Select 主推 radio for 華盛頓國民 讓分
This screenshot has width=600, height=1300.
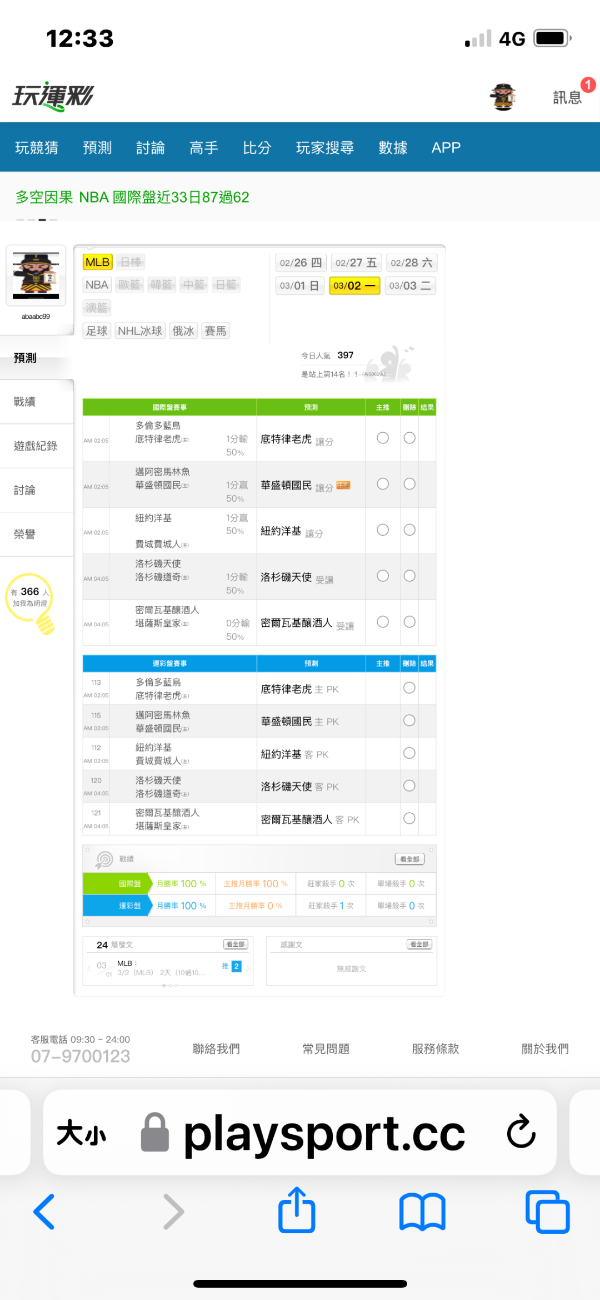(x=383, y=484)
